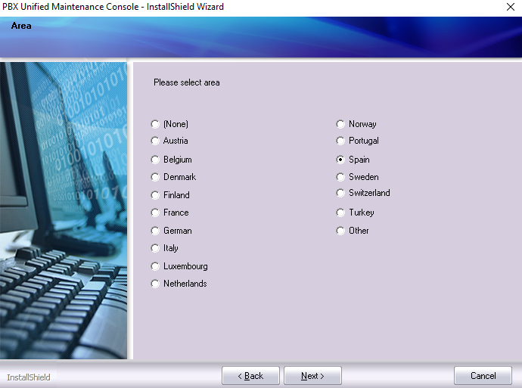The height and width of the screenshot is (388, 522).
Task: Click the 'Area' heading in the banner
Action: click(x=21, y=26)
